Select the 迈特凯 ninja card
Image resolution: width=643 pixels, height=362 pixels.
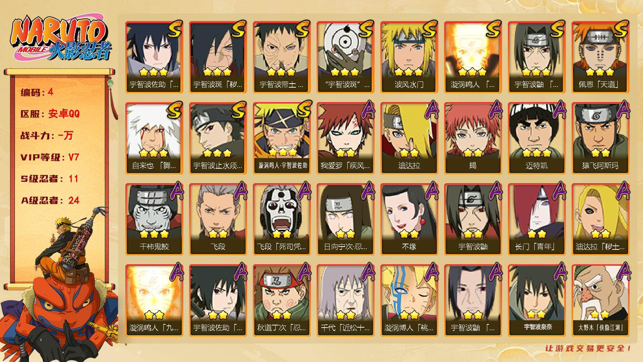click(536, 138)
